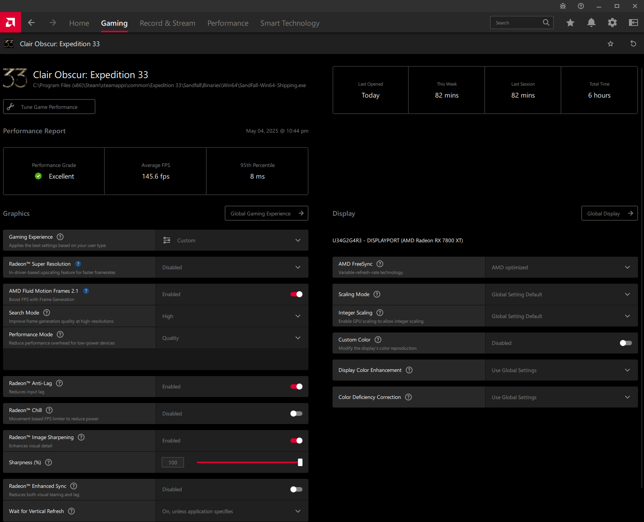The width and height of the screenshot is (644, 522).
Task: Open the help question mark in title bar
Action: 581,6
